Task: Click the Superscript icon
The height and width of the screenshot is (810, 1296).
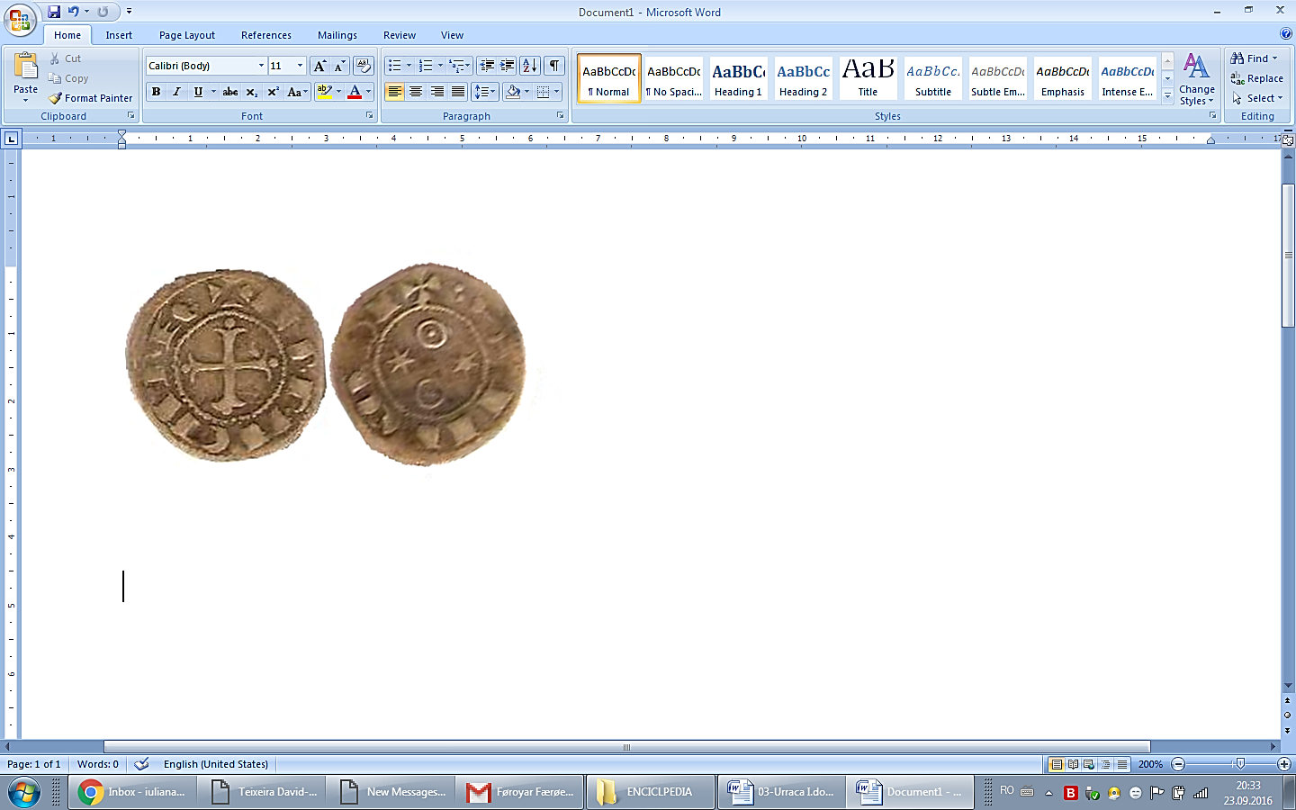Action: click(x=274, y=92)
